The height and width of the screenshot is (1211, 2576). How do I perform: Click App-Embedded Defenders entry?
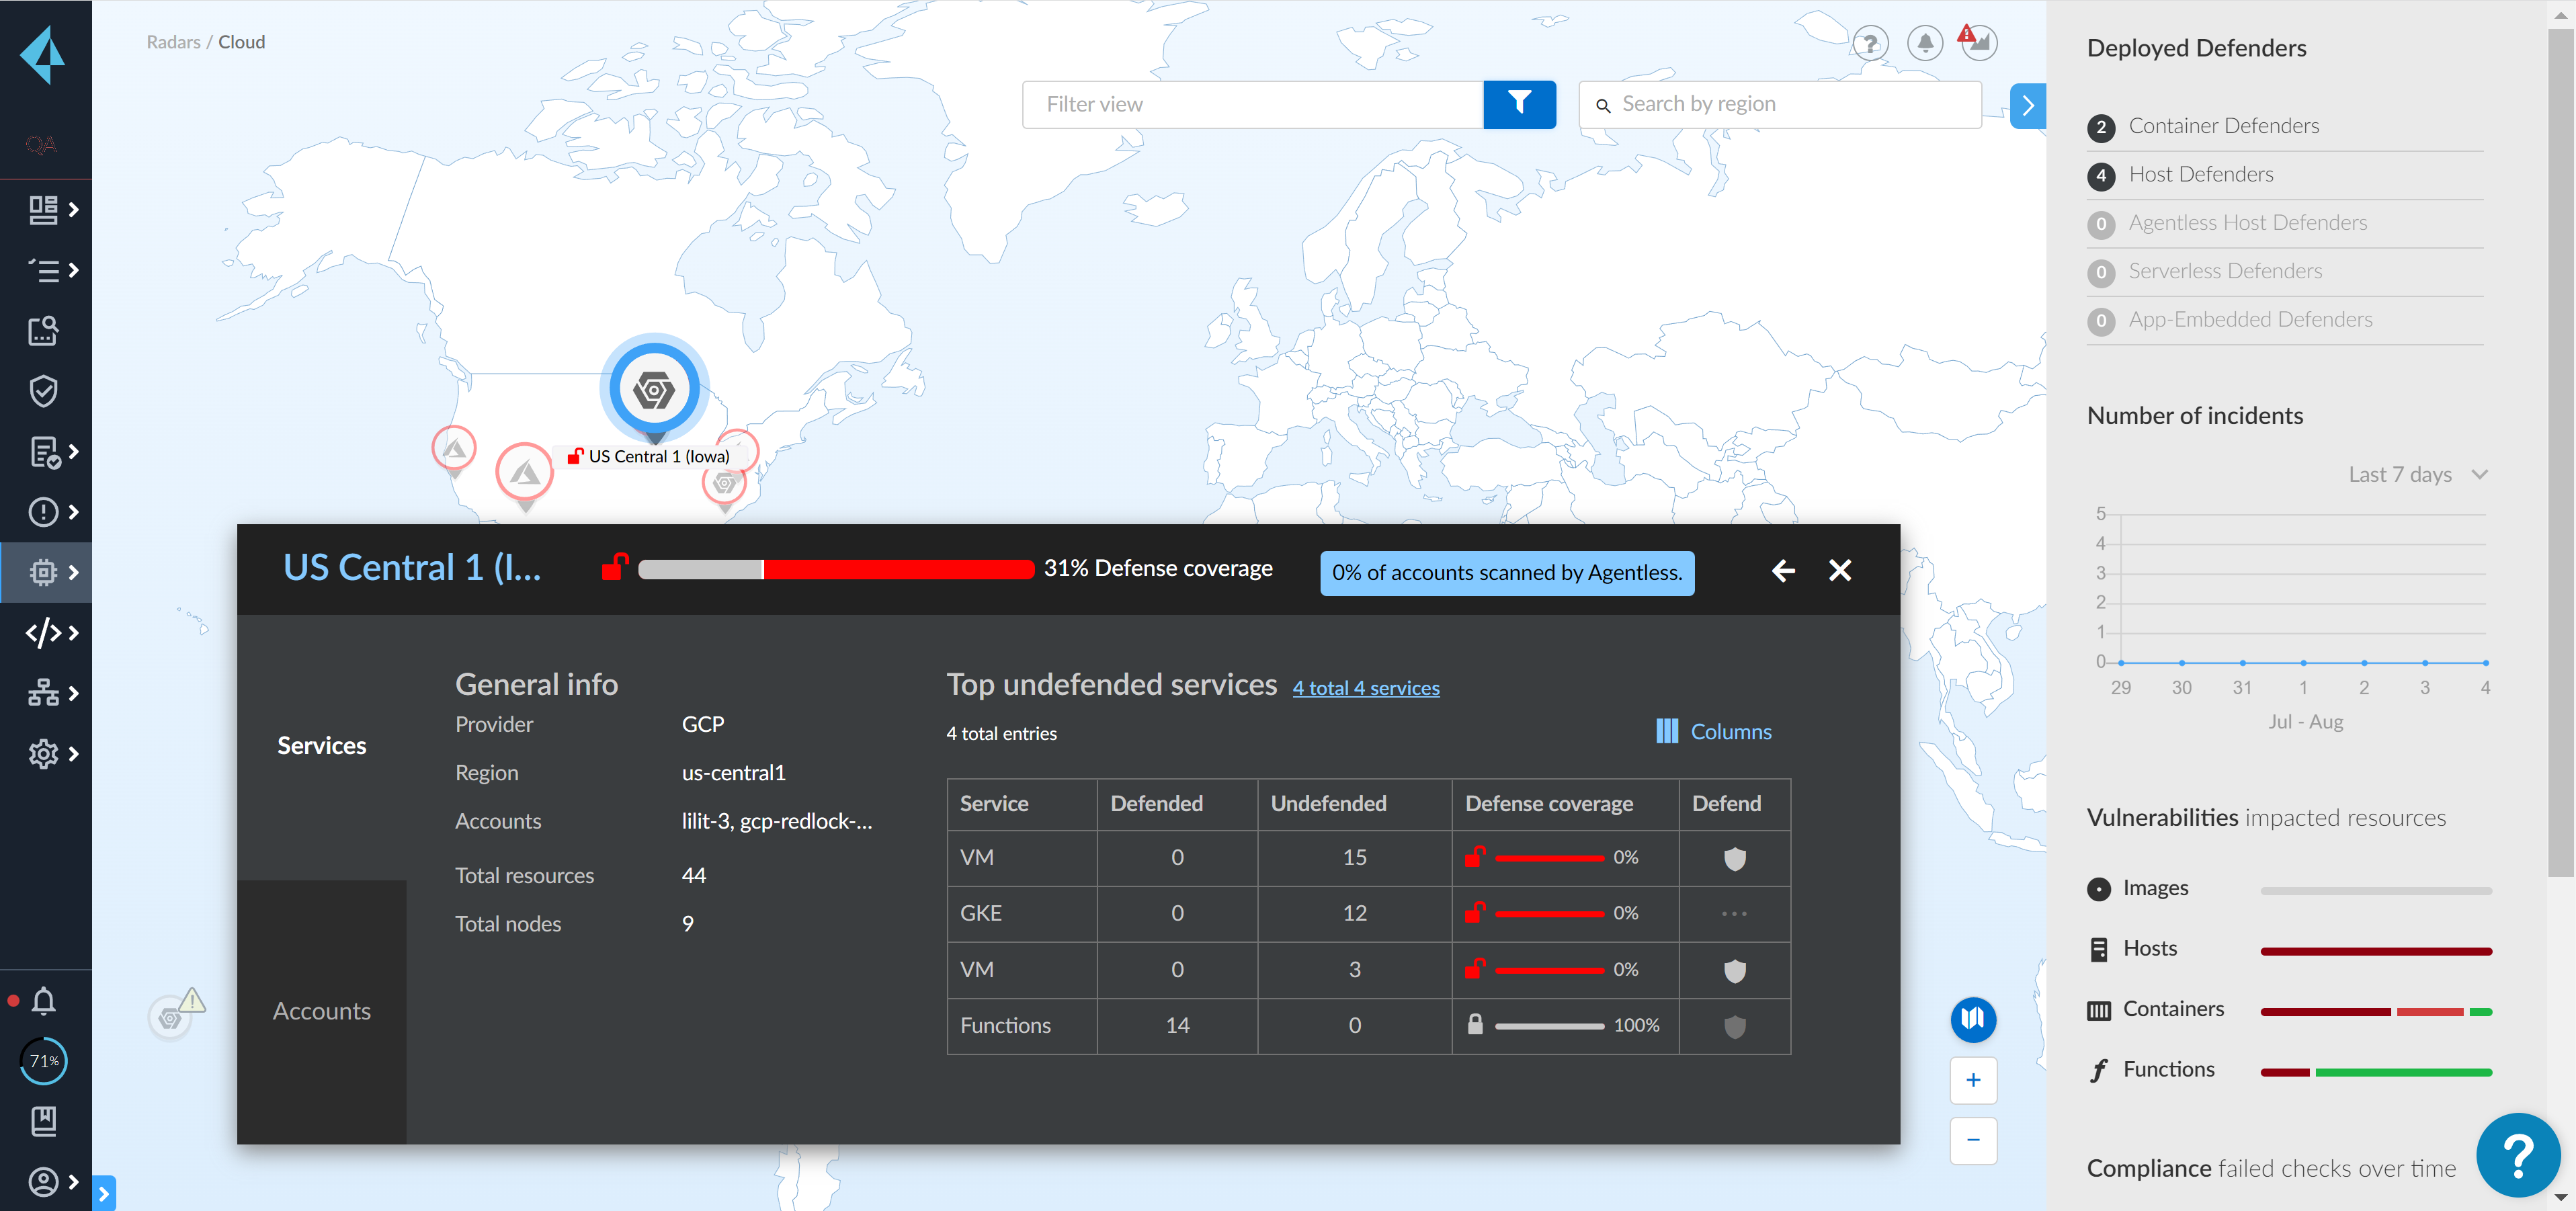[x=2285, y=320]
